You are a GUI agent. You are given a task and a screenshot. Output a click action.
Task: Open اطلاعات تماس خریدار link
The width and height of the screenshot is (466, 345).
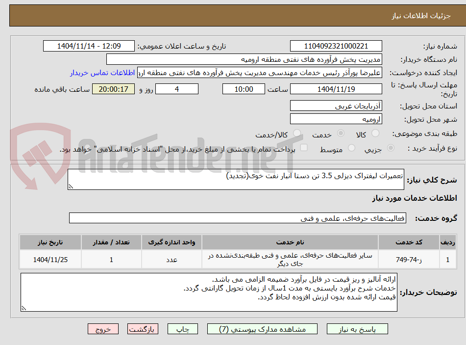[x=102, y=73]
